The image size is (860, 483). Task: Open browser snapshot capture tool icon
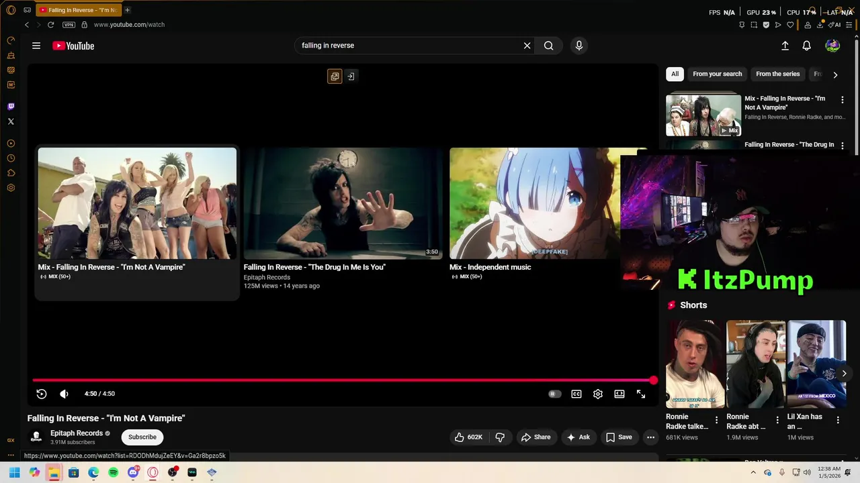point(754,25)
